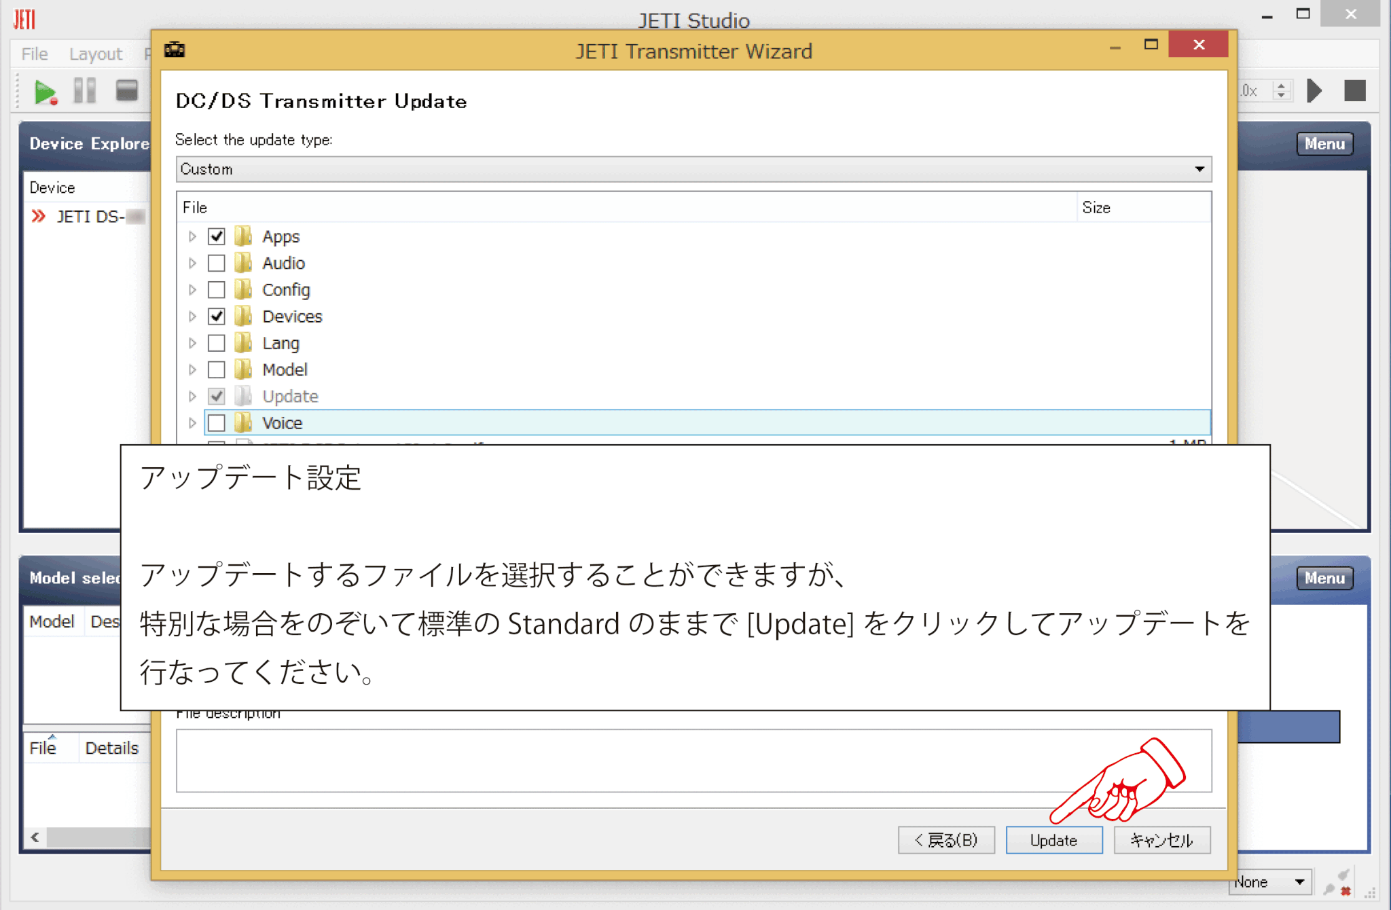Expand the Config folder tree node
Image resolution: width=1391 pixels, height=910 pixels.
(x=192, y=289)
